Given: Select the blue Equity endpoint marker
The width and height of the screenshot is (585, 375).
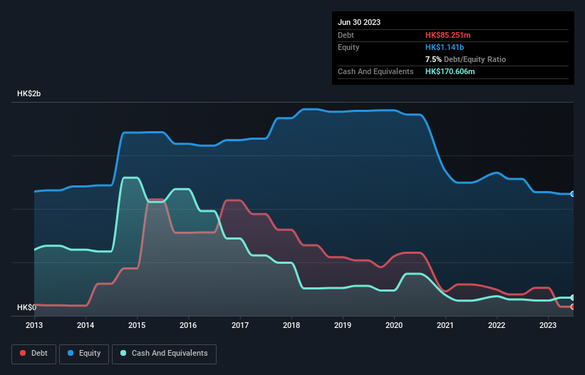Looking at the screenshot, I should (573, 194).
